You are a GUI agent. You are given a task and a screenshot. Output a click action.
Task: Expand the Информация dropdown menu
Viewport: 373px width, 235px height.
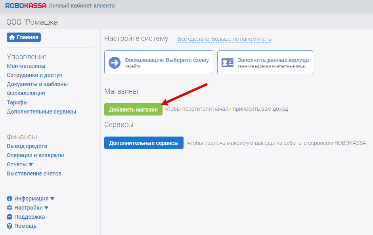point(52,199)
